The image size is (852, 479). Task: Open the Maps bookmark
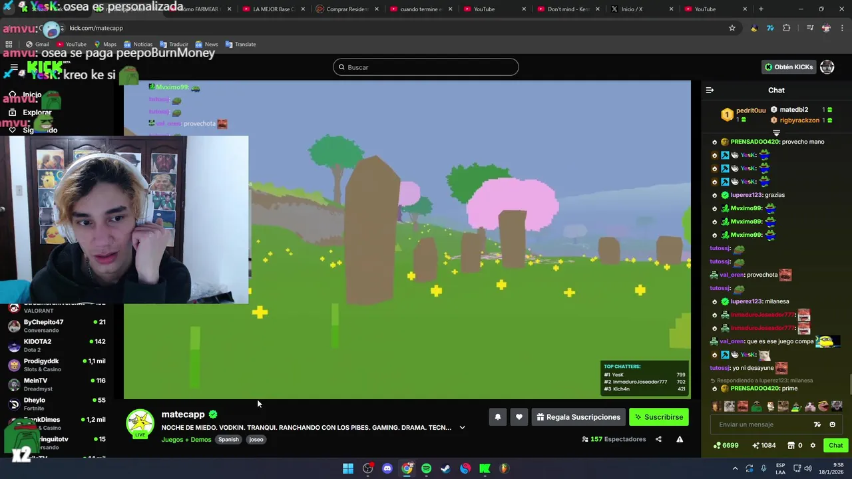pyautogui.click(x=105, y=44)
